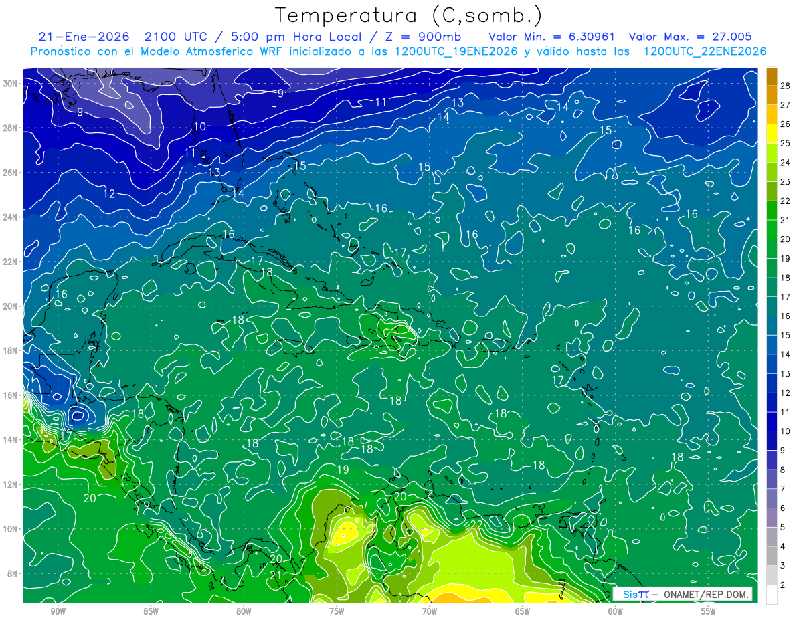Click the '21' contour label near Panama
This screenshot has height=620, width=803.
(x=276, y=574)
